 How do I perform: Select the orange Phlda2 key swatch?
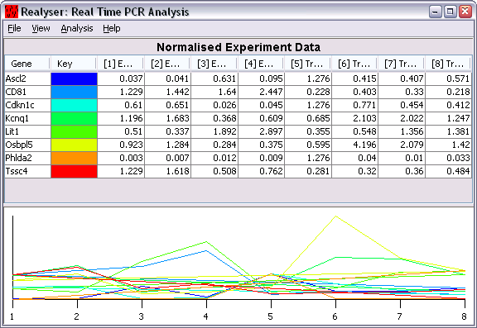coord(74,158)
